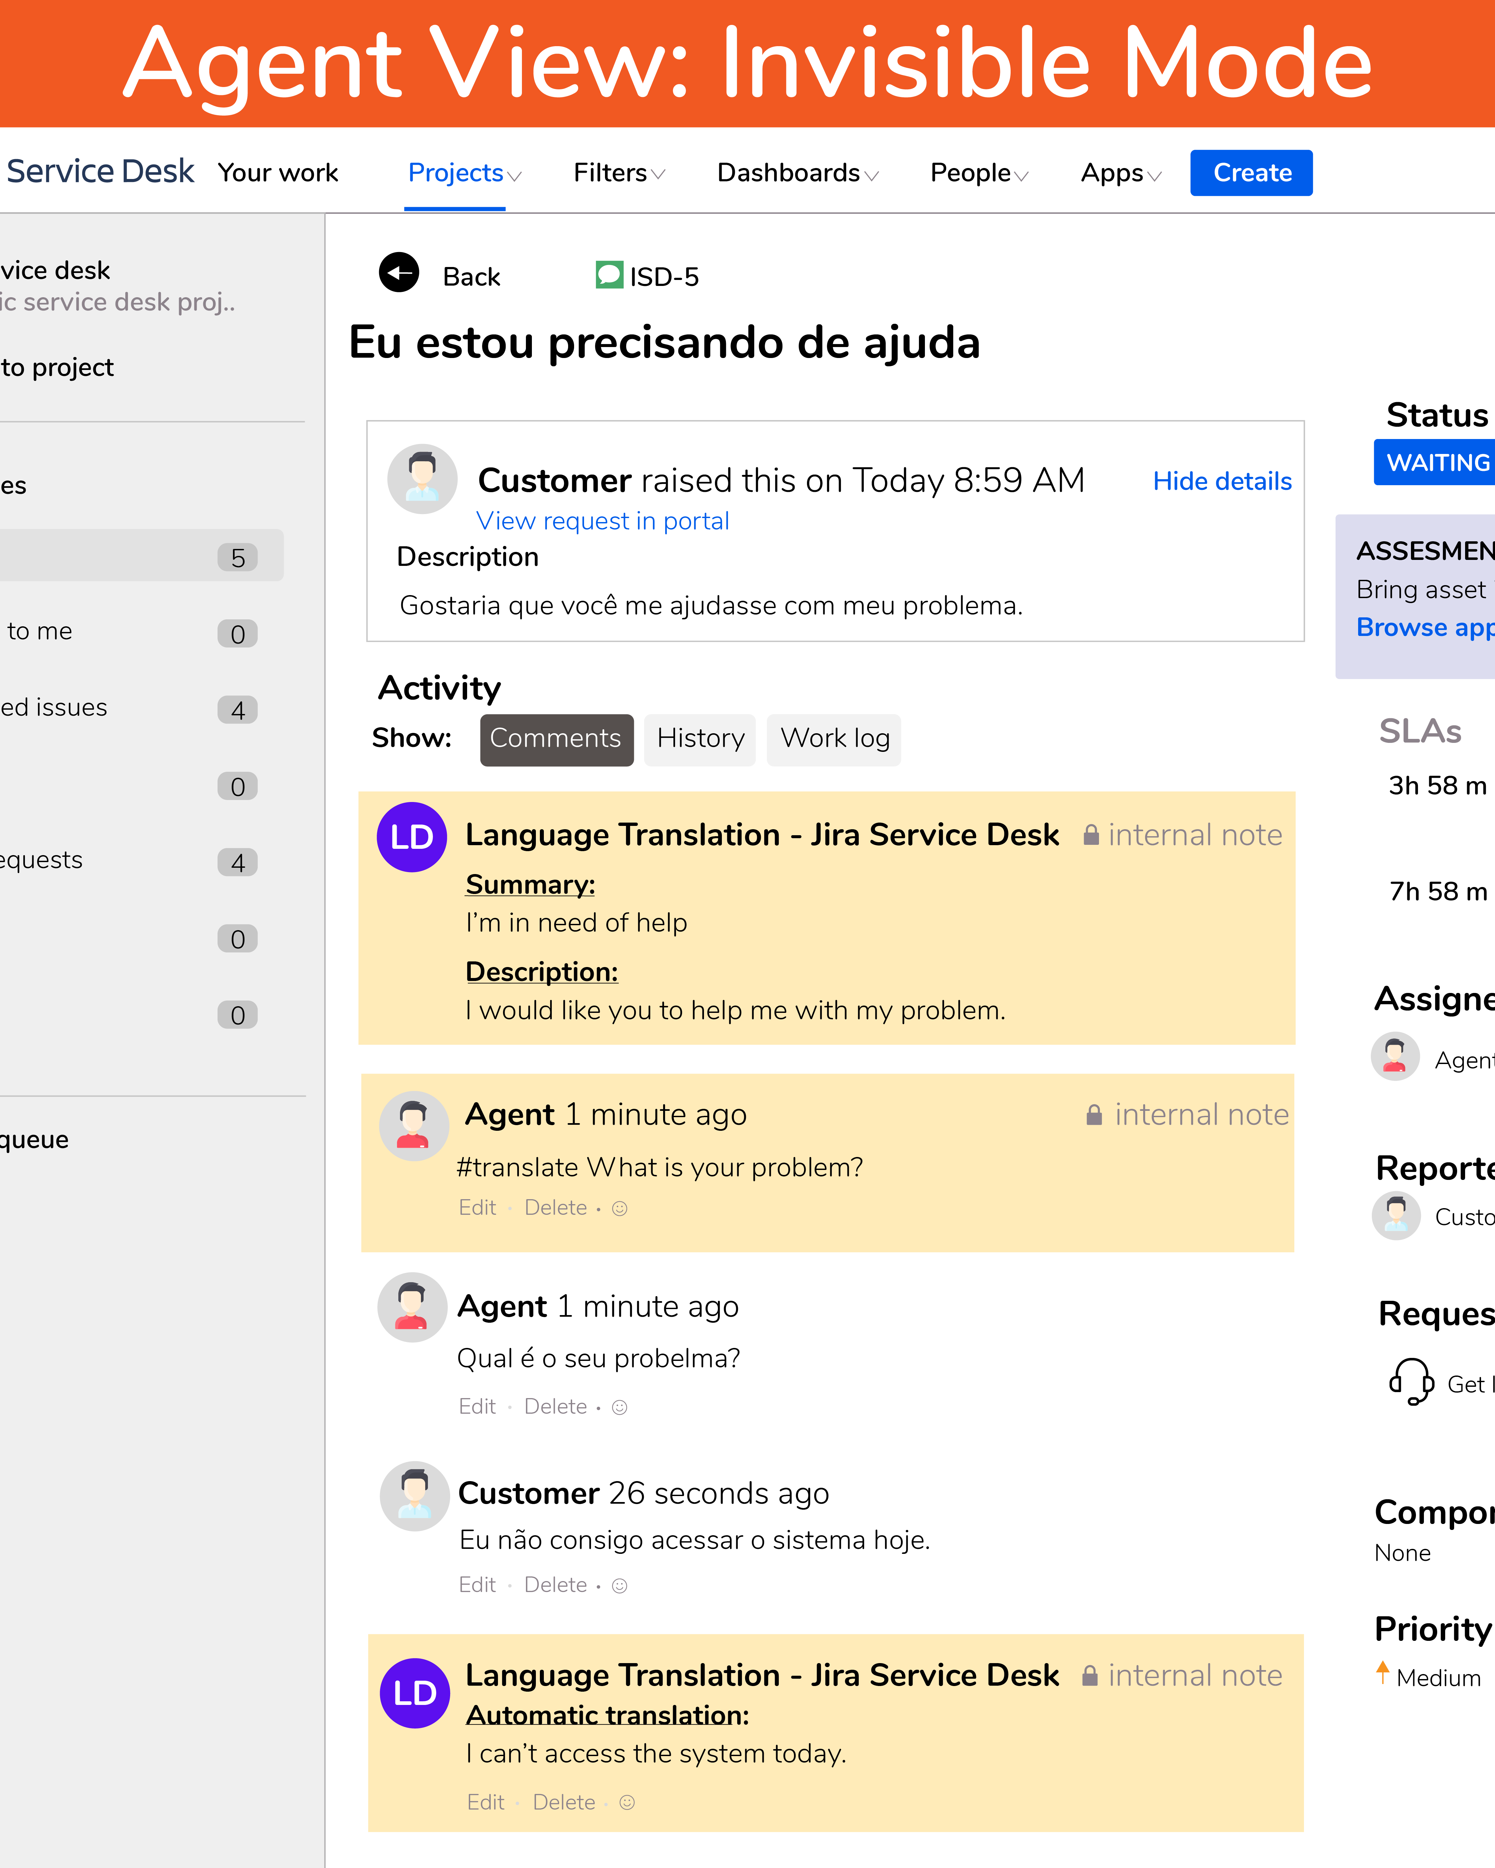Click the LD avatar on the Summary note
This screenshot has width=1495, height=1868.
[x=412, y=837]
